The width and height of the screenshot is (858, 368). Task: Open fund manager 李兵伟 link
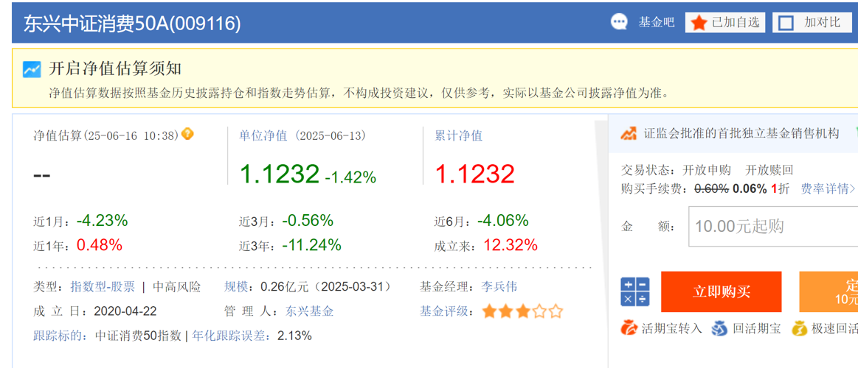pos(499,286)
